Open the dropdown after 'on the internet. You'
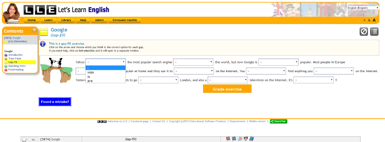This screenshot has height=142, width=385. (x=266, y=71)
